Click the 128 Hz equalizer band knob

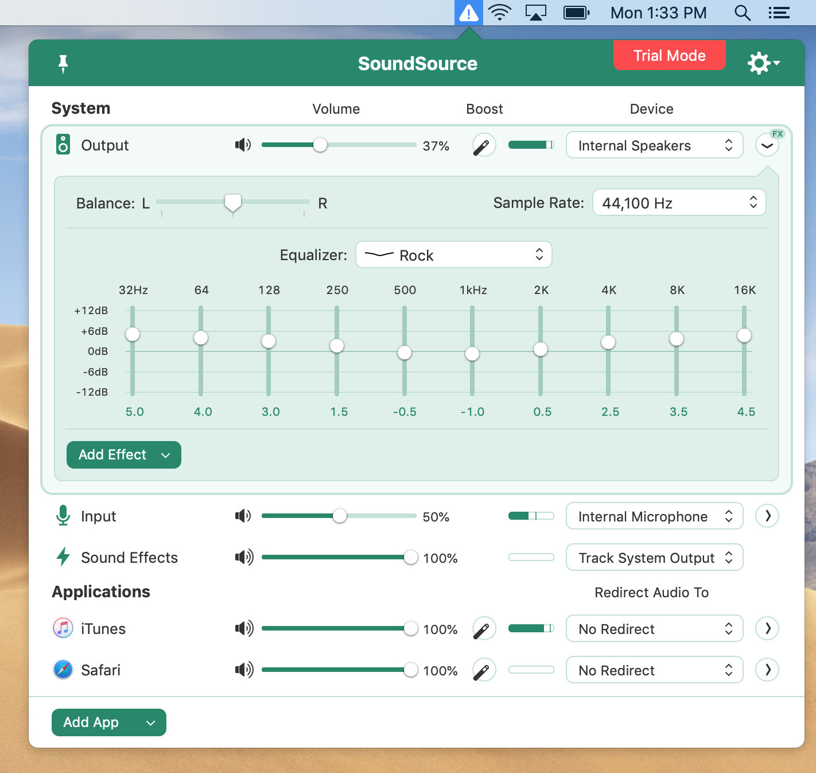(269, 341)
